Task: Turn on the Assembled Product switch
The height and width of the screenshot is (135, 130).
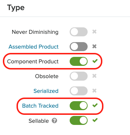Action: click(79, 46)
